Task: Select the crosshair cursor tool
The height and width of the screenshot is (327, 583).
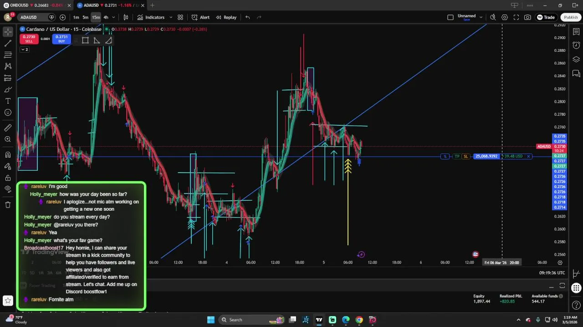Action: coord(8,32)
